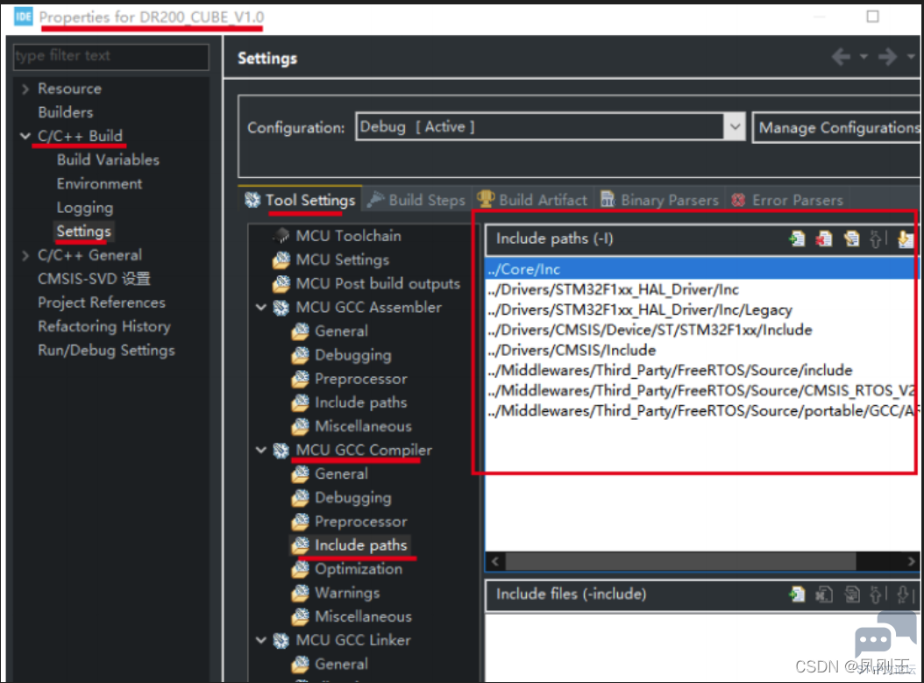The width and height of the screenshot is (924, 683).
Task: Select the FreeRTOS/Source/include path
Action: click(701, 370)
